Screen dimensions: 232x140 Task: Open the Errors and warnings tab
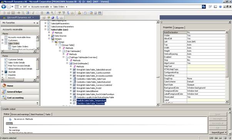click(x=20, y=114)
